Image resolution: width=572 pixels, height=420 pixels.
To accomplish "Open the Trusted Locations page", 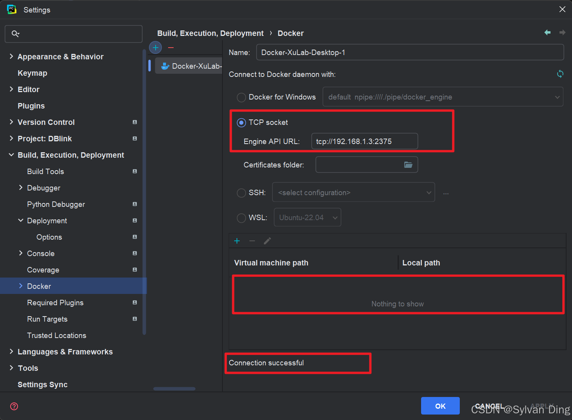I will [x=57, y=335].
